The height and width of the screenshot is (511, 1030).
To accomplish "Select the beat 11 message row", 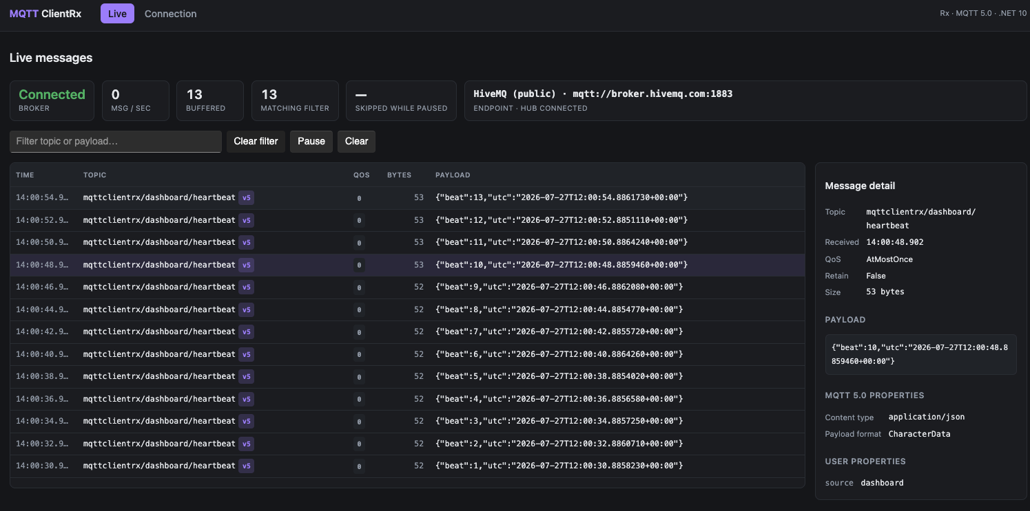I will pos(407,243).
